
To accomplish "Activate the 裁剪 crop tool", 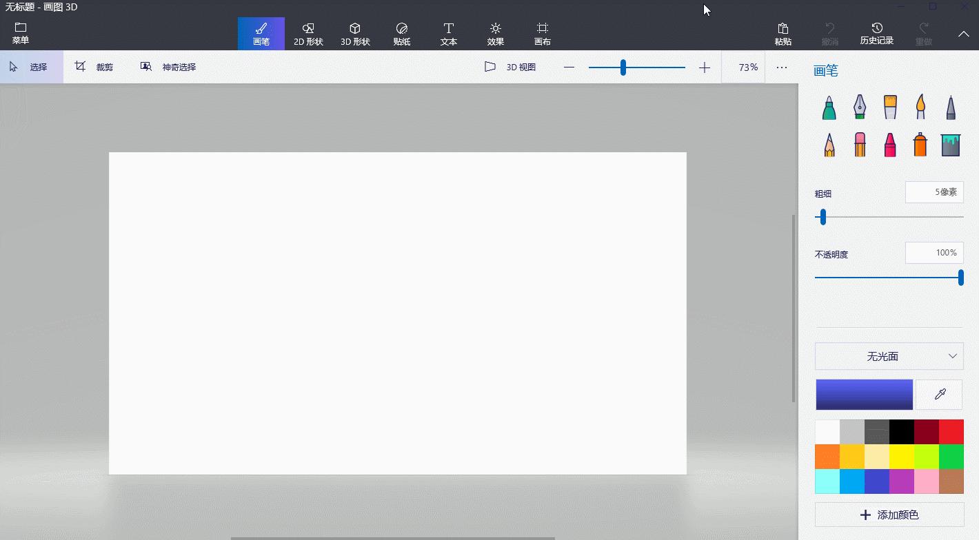I will pyautogui.click(x=94, y=67).
